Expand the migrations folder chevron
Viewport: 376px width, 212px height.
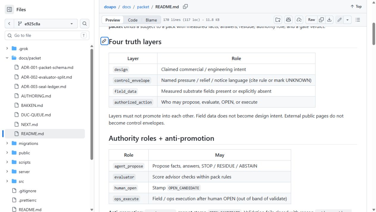[7, 143]
